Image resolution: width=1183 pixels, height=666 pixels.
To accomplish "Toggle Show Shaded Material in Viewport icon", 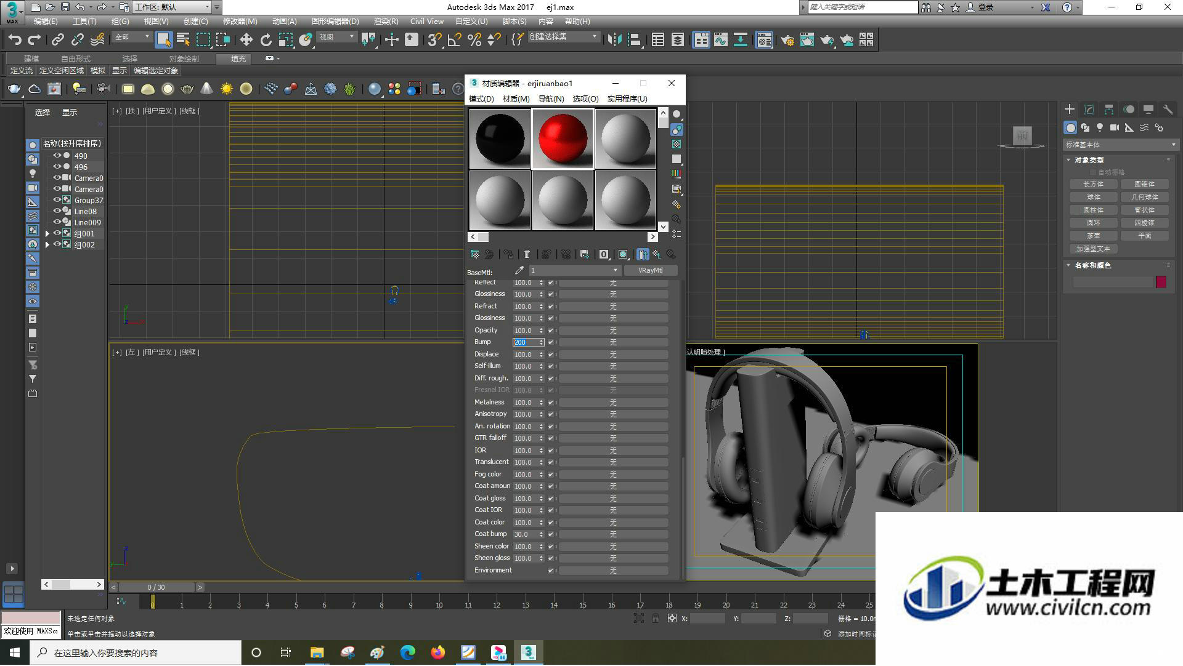I will (x=623, y=254).
